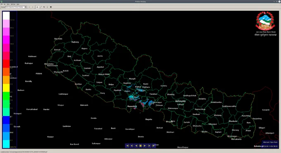Play animation backward
This screenshot has width=281, height=153.
pos(136,146)
